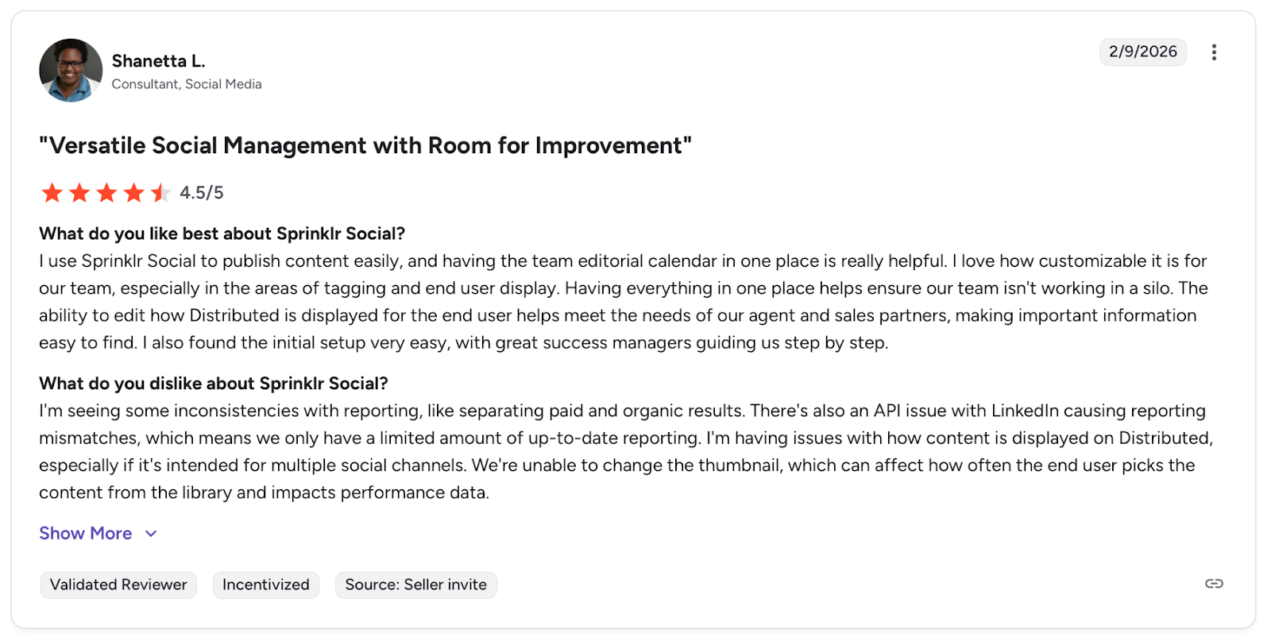
Task: Click the Validated Reviewer badge
Action: (x=118, y=585)
